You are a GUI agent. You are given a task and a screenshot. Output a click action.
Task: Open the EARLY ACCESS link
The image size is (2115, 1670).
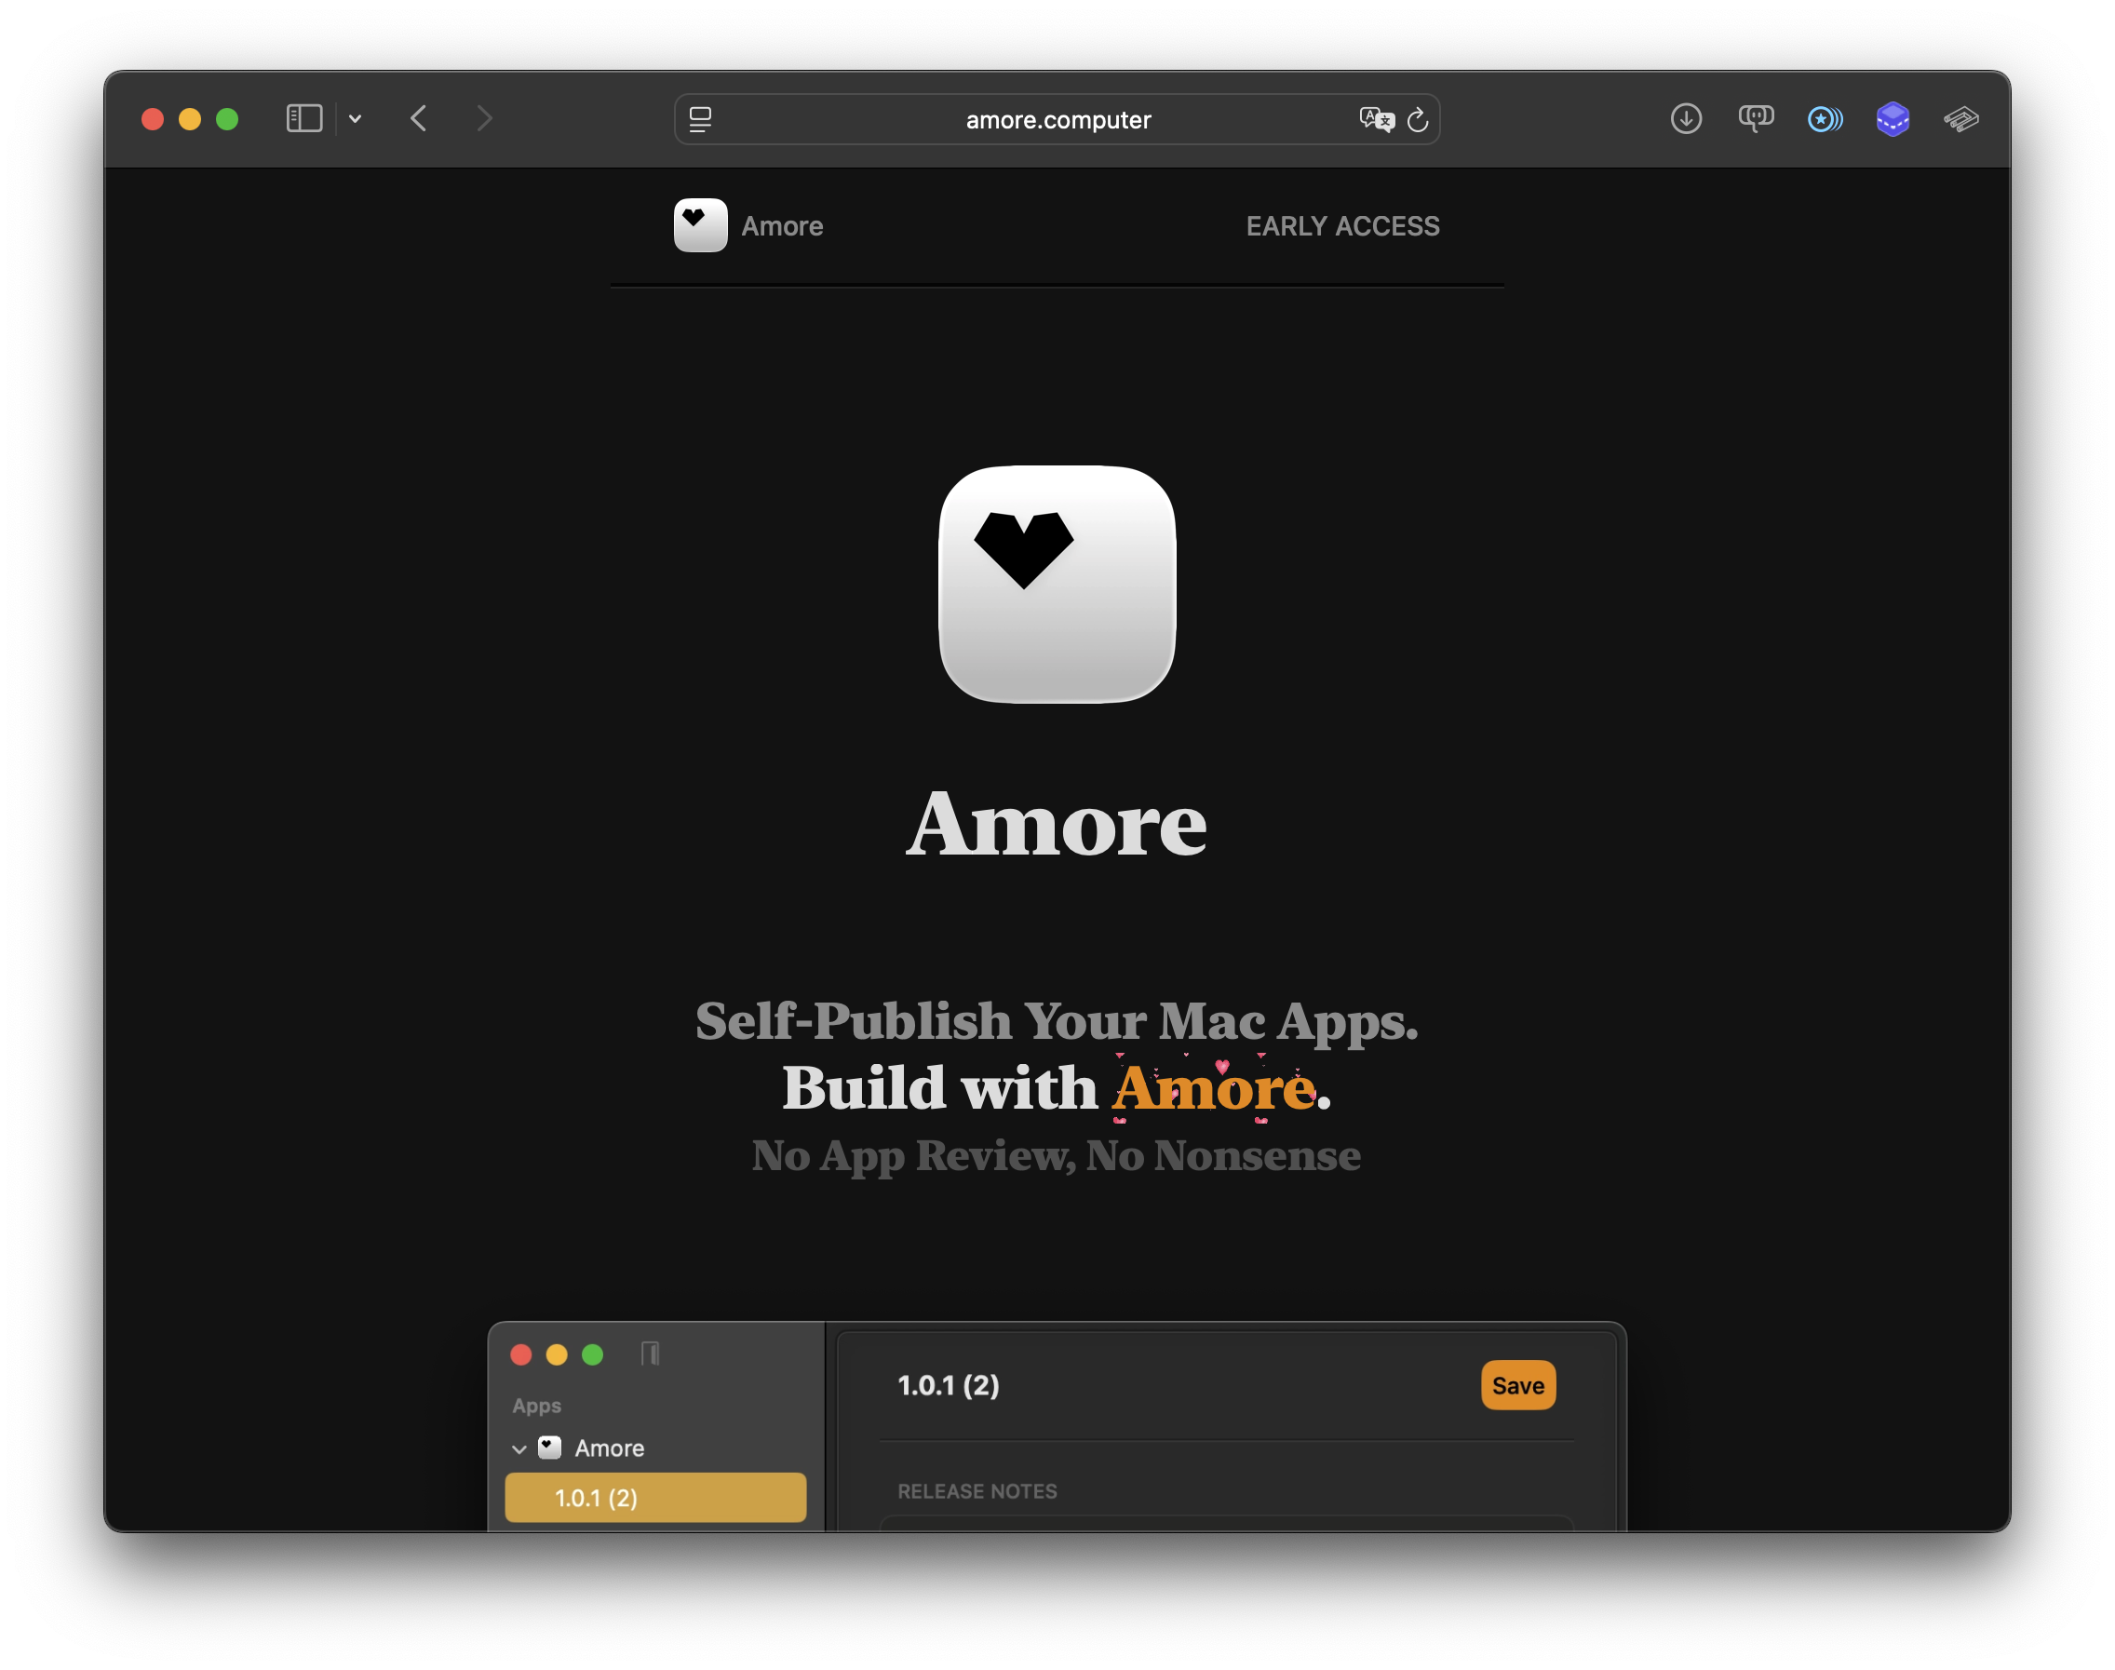pos(1341,226)
